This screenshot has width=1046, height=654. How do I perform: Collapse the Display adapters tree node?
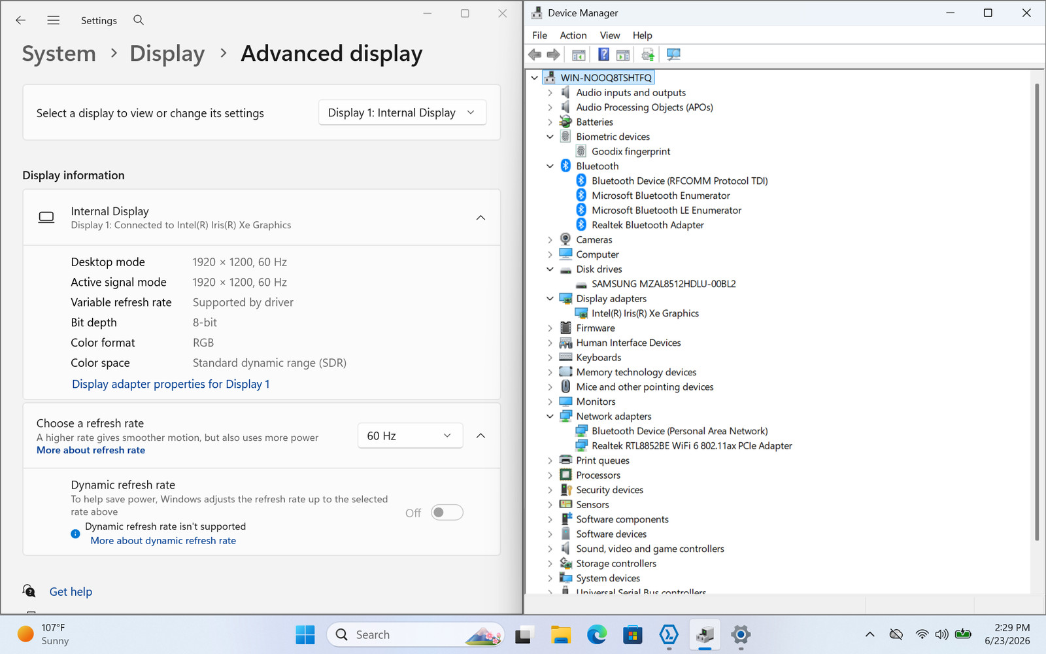(550, 299)
